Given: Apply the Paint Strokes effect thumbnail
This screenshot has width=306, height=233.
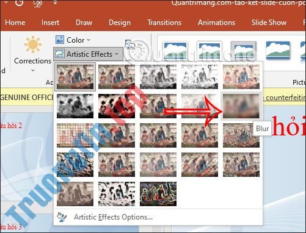Looking at the screenshot, I should (117, 106).
